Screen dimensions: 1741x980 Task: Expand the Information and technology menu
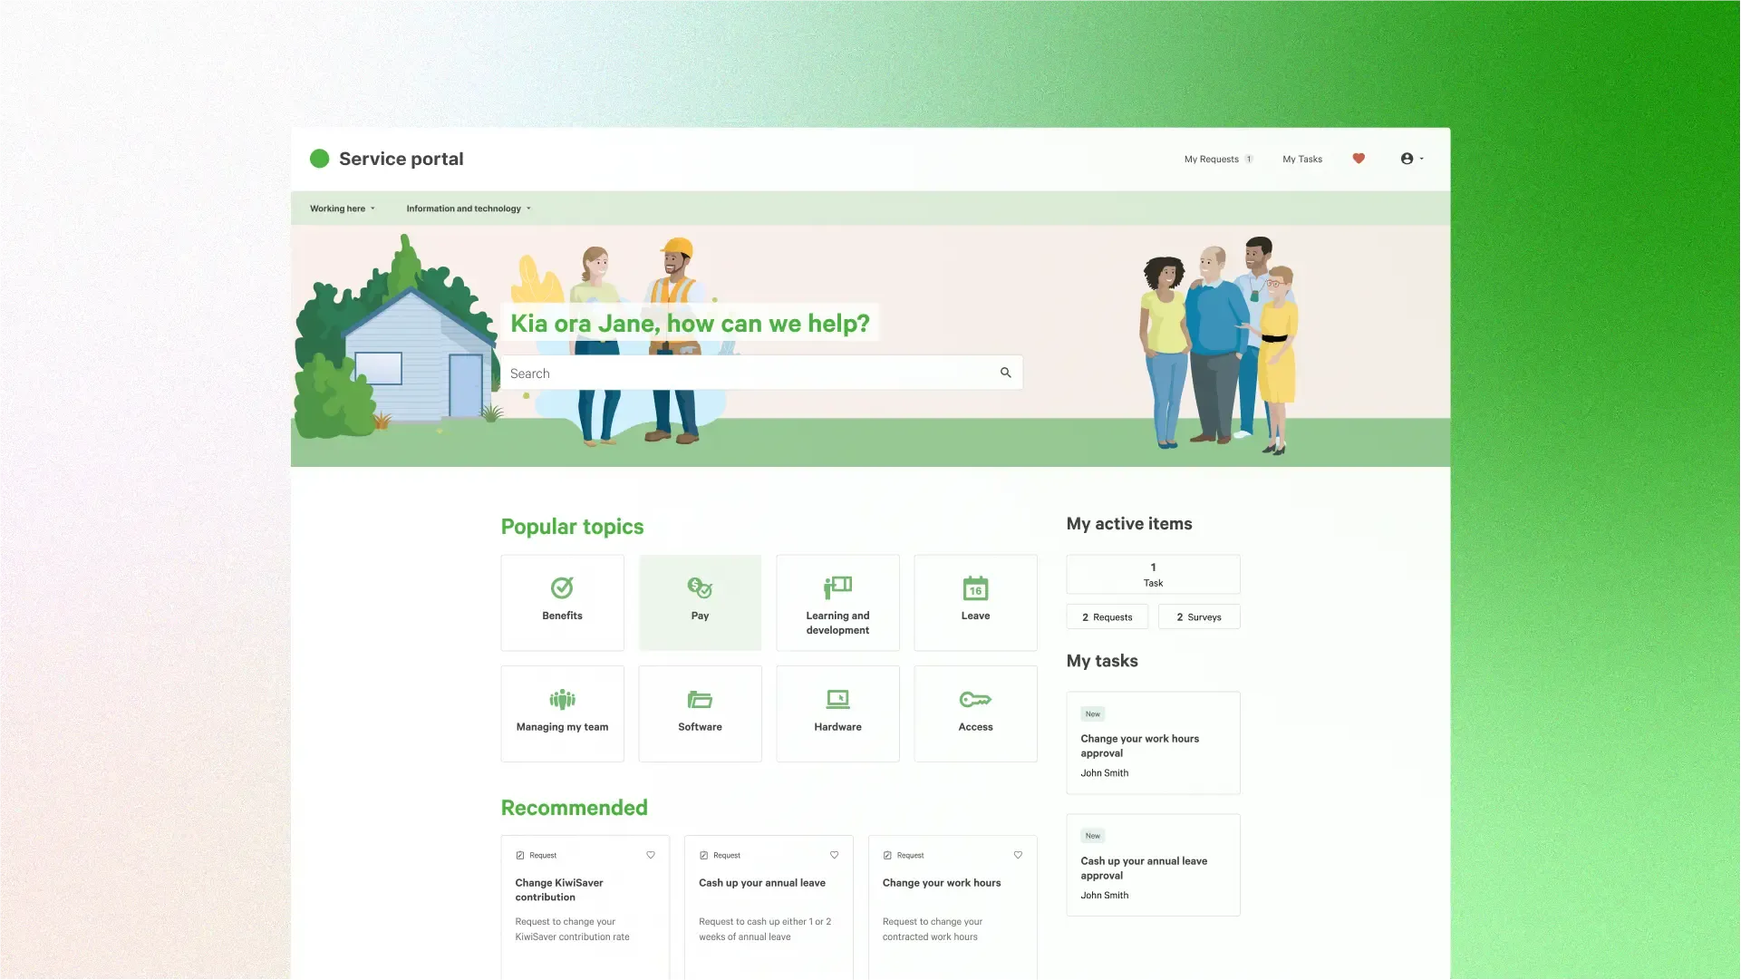[469, 209]
